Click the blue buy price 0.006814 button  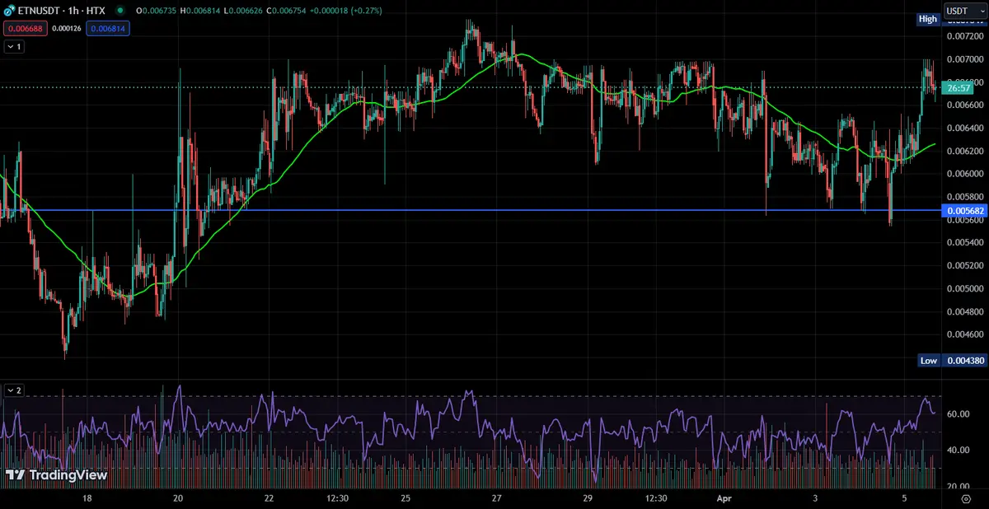coord(108,28)
